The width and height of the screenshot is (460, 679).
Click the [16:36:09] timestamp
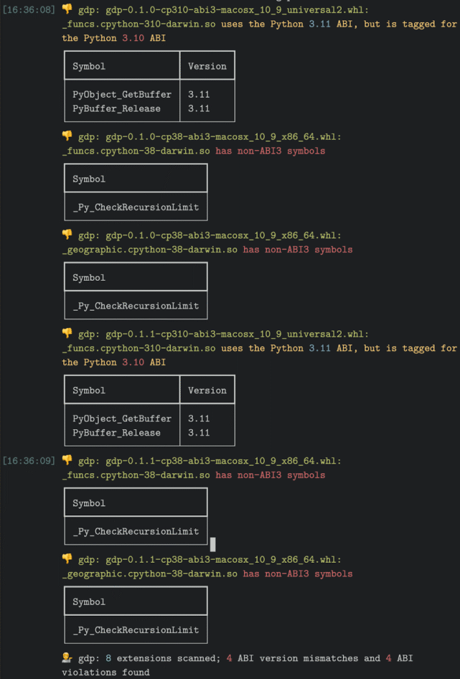(x=29, y=461)
